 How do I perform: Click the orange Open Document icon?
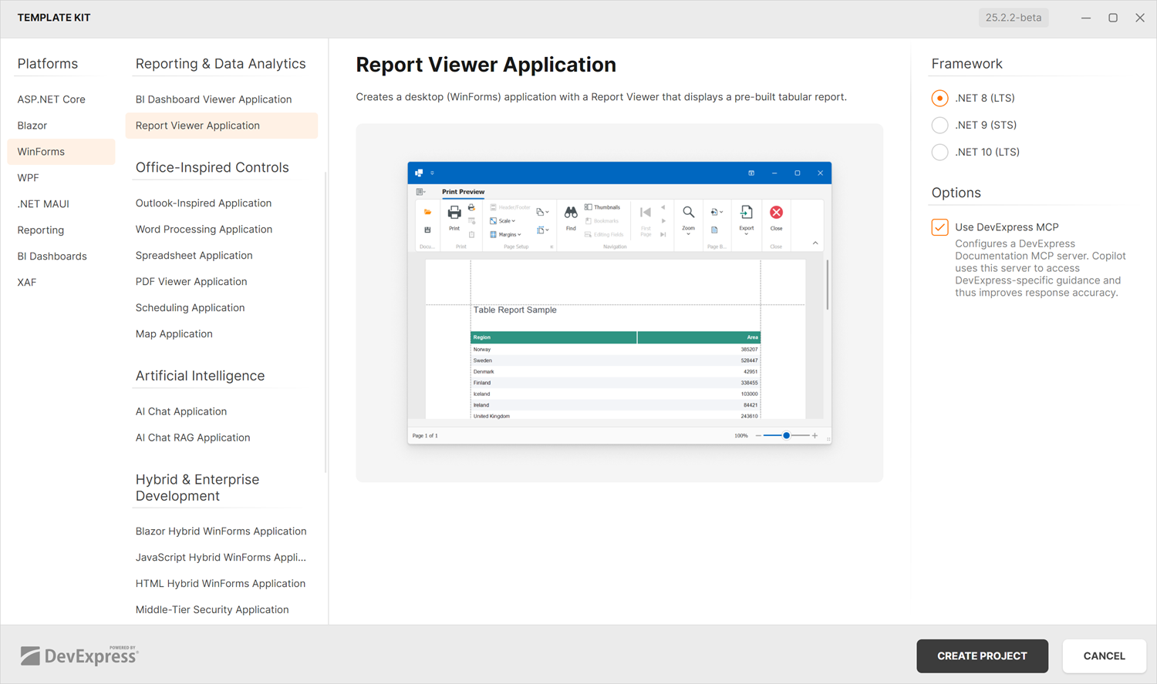point(427,212)
